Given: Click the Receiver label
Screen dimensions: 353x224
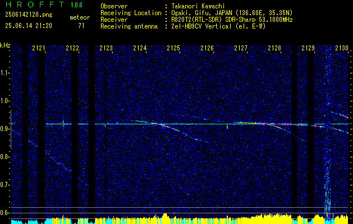Looking at the screenshot, I should click(114, 20).
